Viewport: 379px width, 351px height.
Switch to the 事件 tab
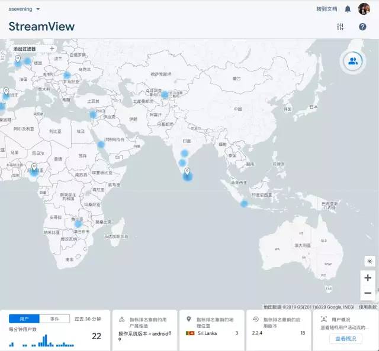54,318
